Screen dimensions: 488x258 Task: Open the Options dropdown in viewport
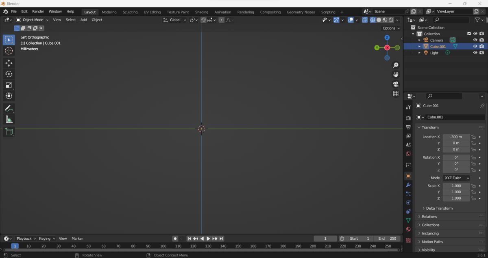391,28
